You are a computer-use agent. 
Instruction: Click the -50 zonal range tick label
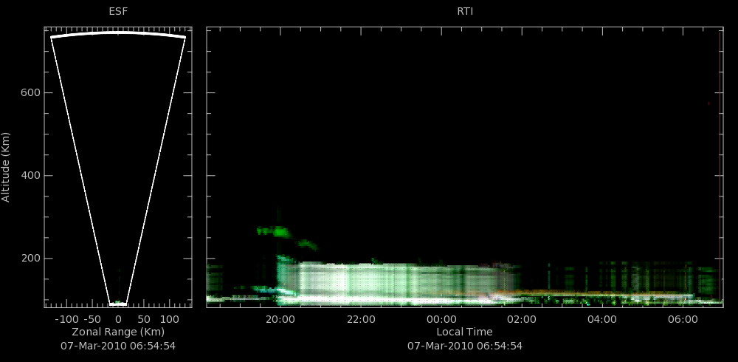[93, 320]
